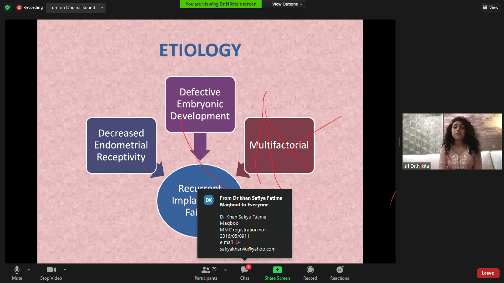Click the DK avatar in chat popup

point(209,200)
